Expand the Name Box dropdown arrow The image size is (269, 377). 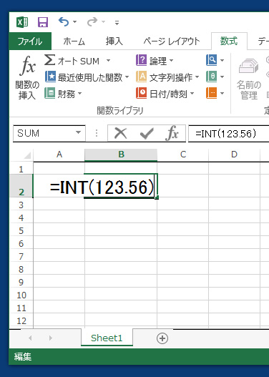(x=78, y=133)
